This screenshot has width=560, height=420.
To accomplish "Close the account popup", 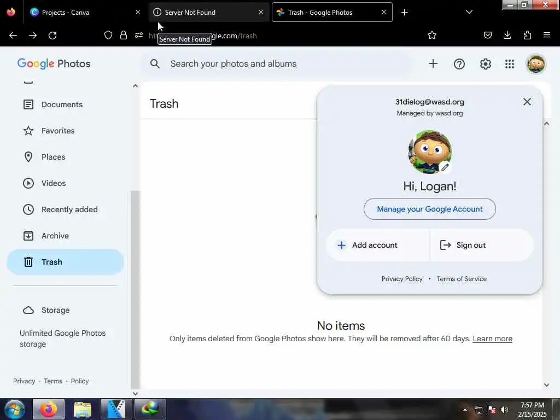I will point(527,102).
